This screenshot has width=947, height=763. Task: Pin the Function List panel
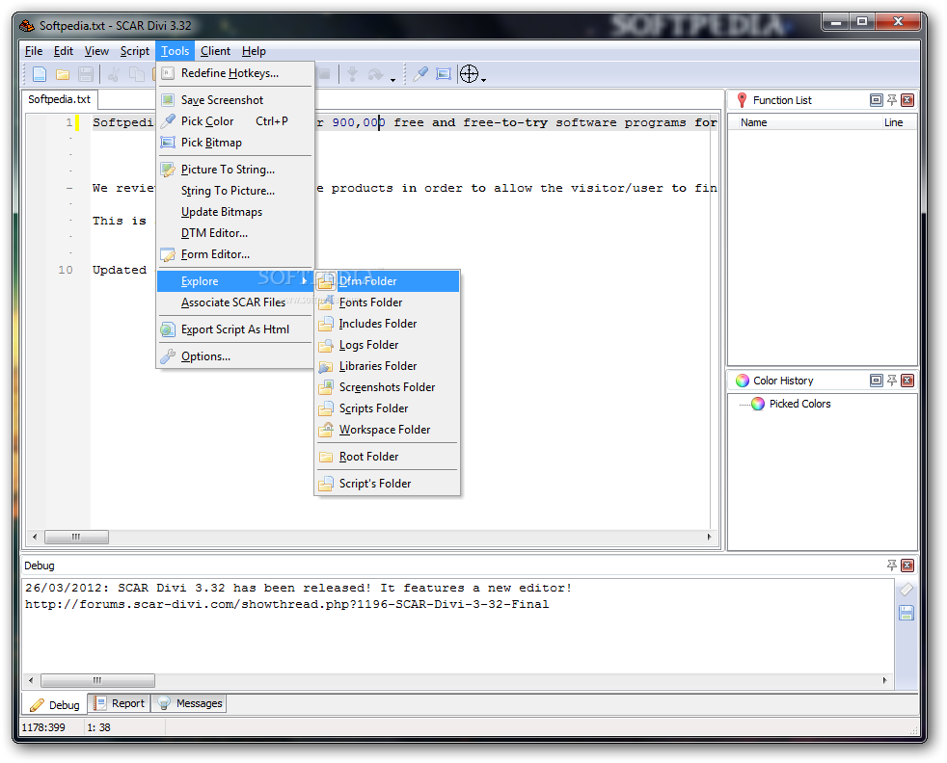coord(891,100)
